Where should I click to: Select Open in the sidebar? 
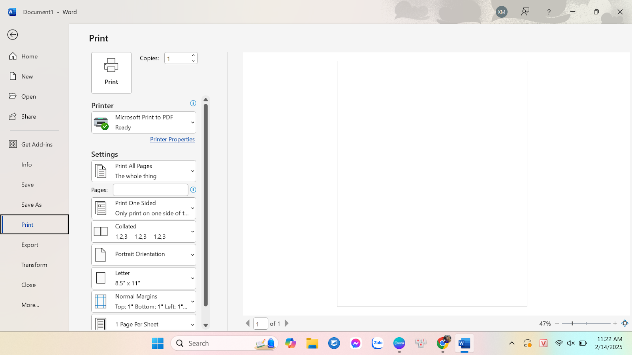34,97
